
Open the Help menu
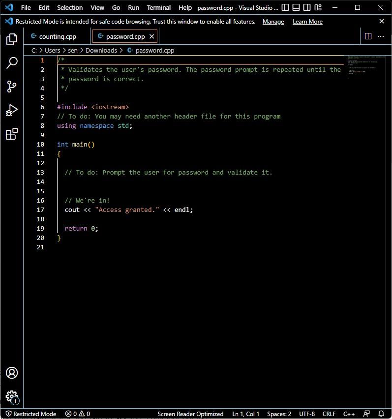(x=185, y=7)
